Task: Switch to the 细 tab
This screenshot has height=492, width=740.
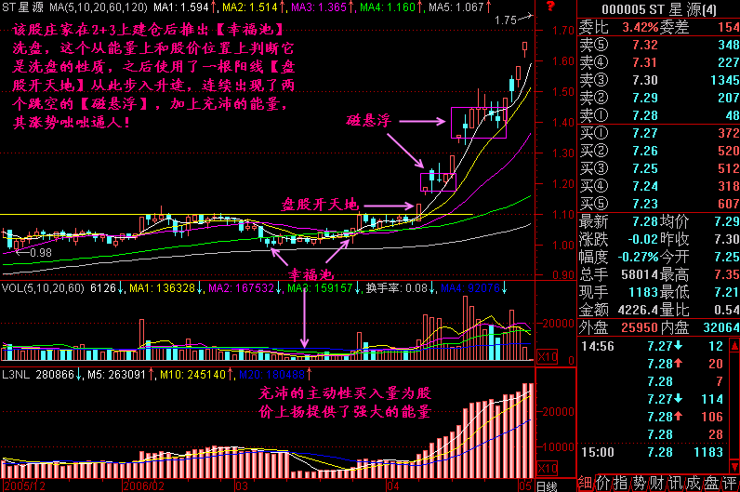Action: pyautogui.click(x=586, y=483)
